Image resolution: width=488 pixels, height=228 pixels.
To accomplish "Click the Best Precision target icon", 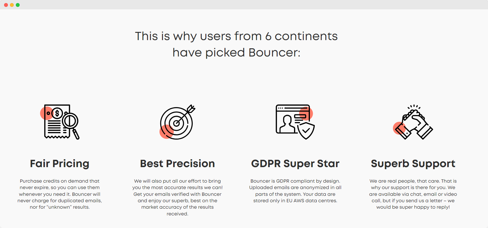I will tap(177, 123).
